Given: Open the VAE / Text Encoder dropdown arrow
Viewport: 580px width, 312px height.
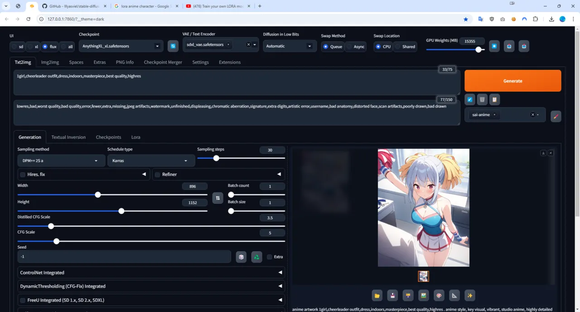Looking at the screenshot, I should pos(255,45).
